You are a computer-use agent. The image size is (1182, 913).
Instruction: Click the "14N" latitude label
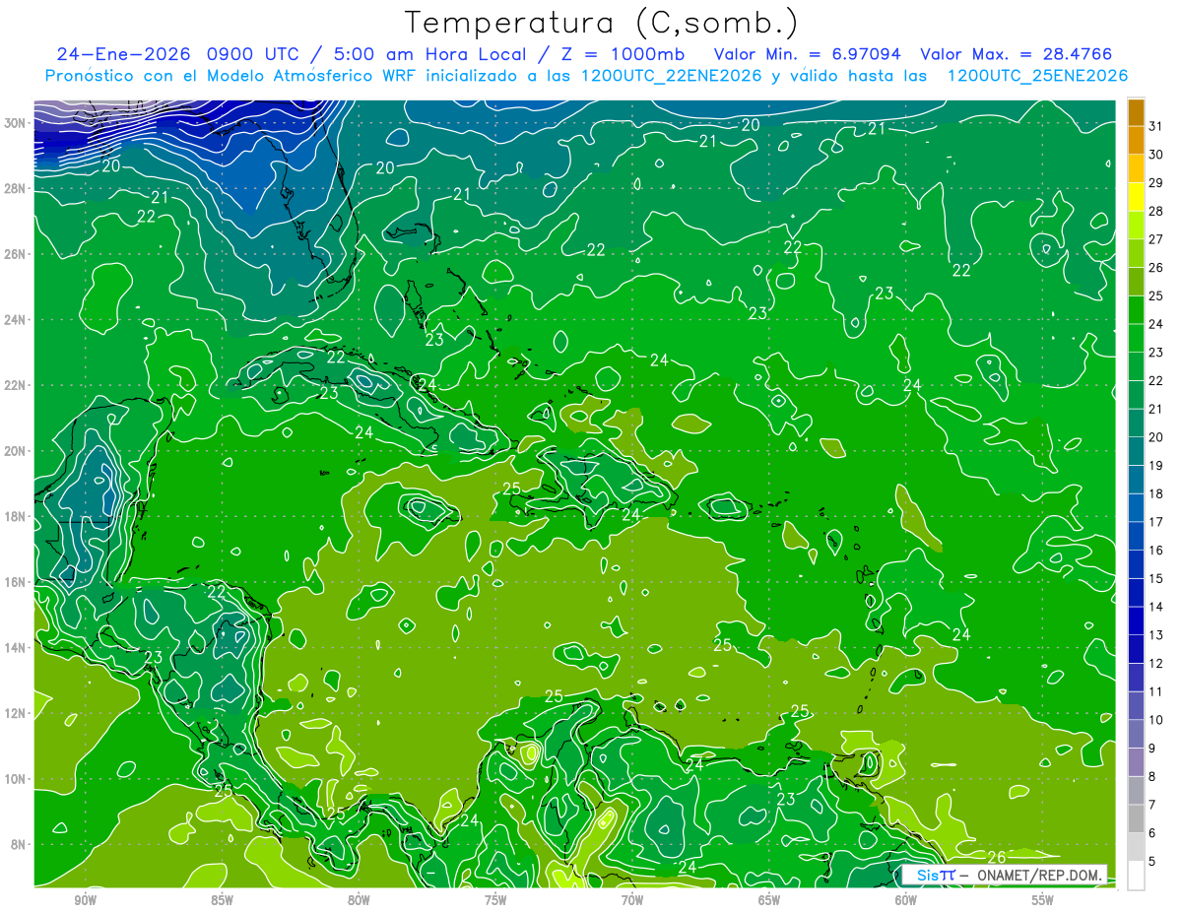15,648
